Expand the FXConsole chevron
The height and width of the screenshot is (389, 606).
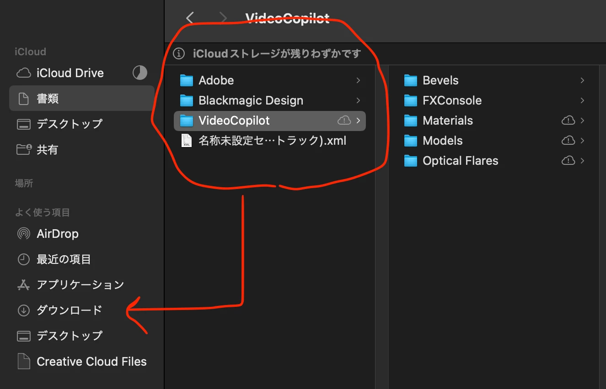(582, 100)
